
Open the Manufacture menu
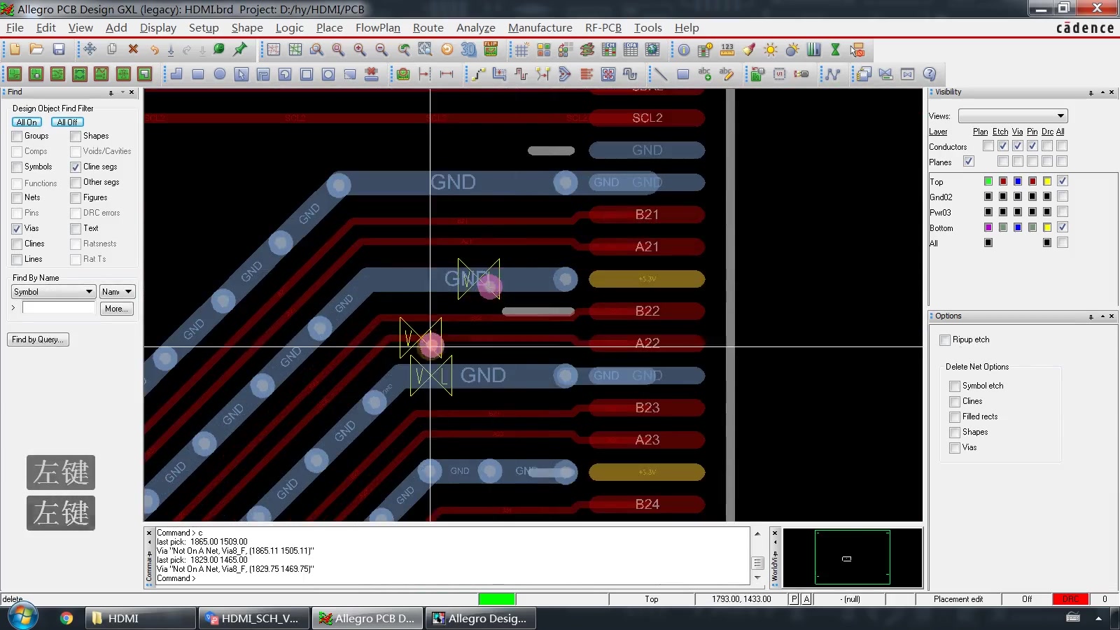coord(540,27)
